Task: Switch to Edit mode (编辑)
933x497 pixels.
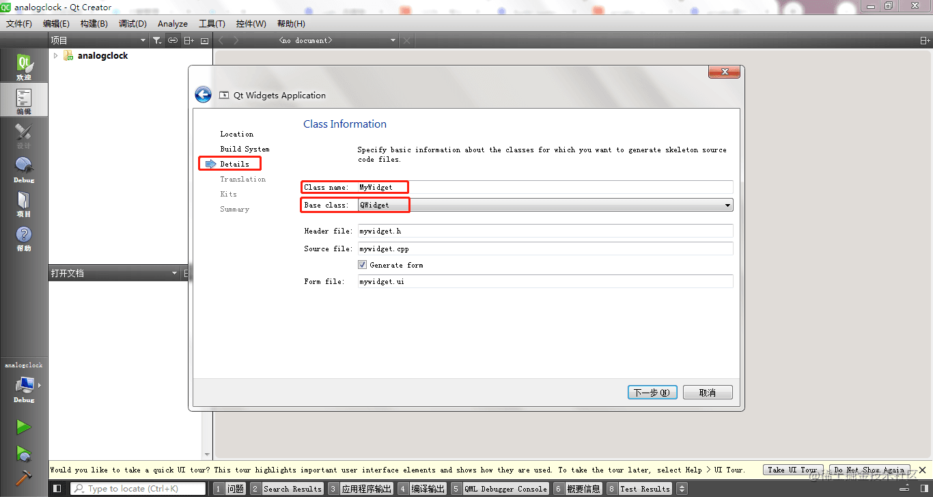Action: [24, 101]
